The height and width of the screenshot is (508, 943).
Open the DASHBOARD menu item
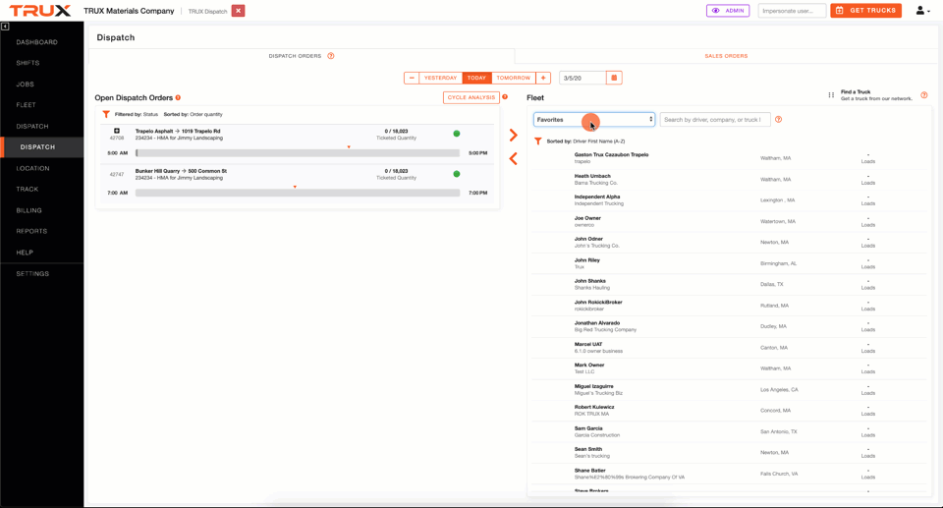tap(37, 42)
